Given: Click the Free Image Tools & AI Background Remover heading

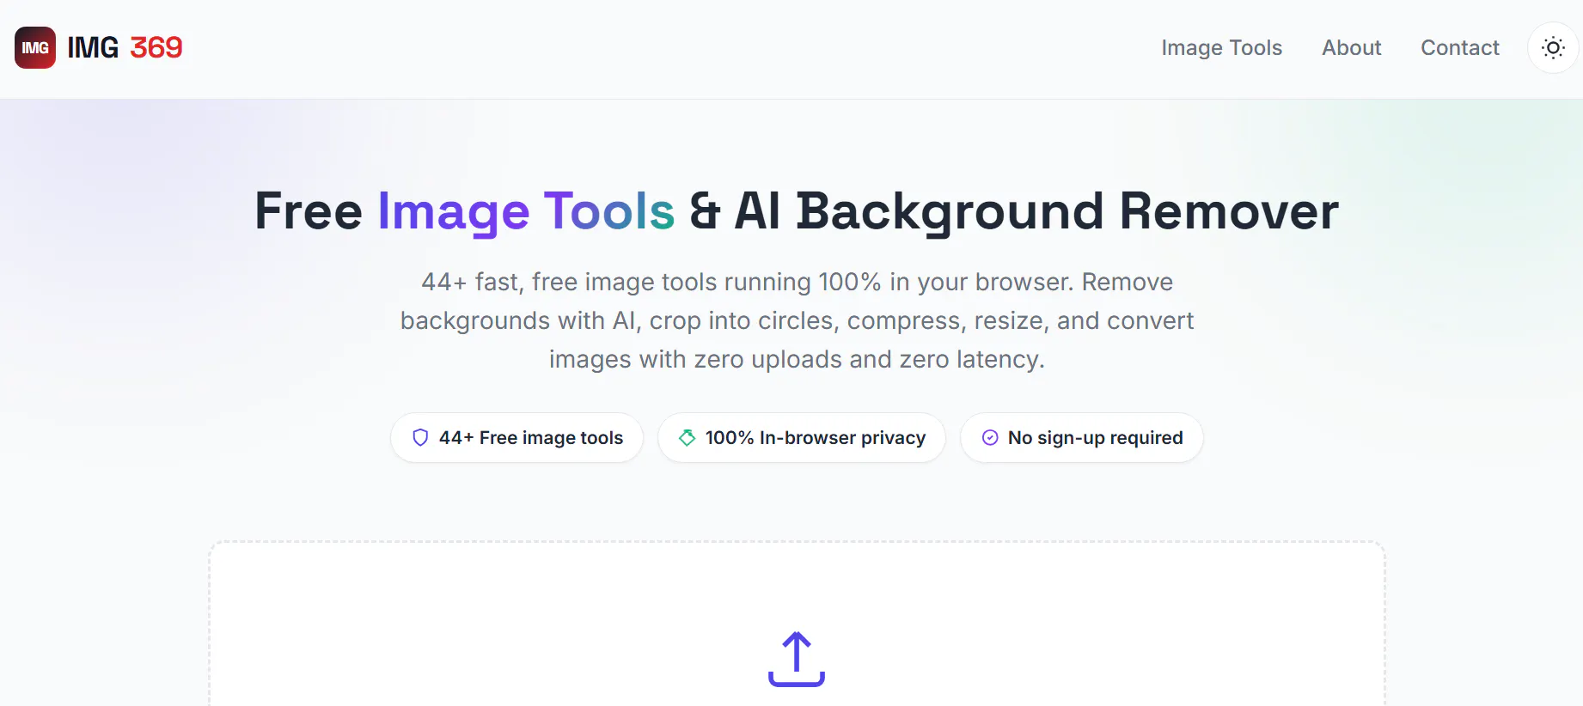Looking at the screenshot, I should tap(797, 211).
